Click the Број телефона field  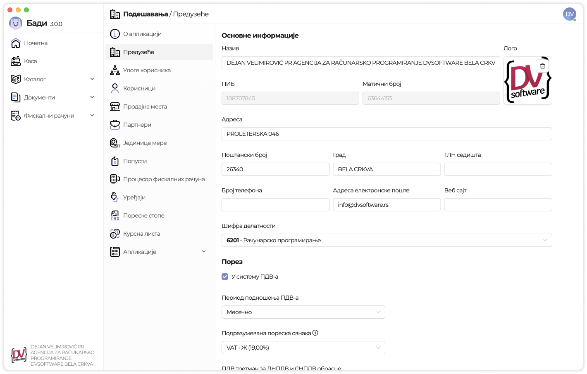point(276,205)
